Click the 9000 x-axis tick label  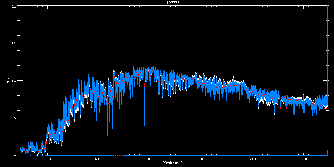(x=303, y=159)
